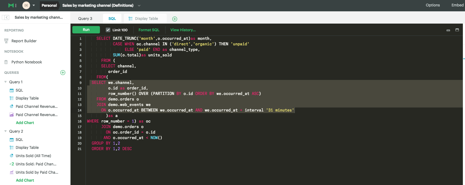This screenshot has height=185, width=465.
Task: Click line number 1 in gutter
Action: pos(80,39)
